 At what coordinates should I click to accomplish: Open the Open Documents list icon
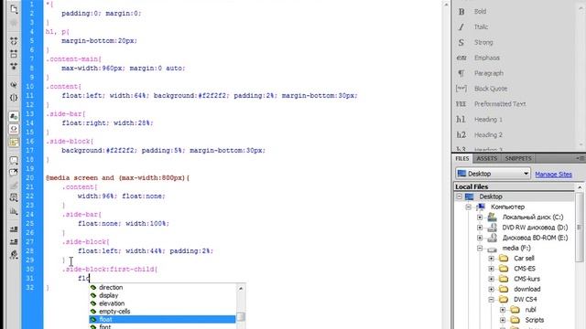[14, 9]
